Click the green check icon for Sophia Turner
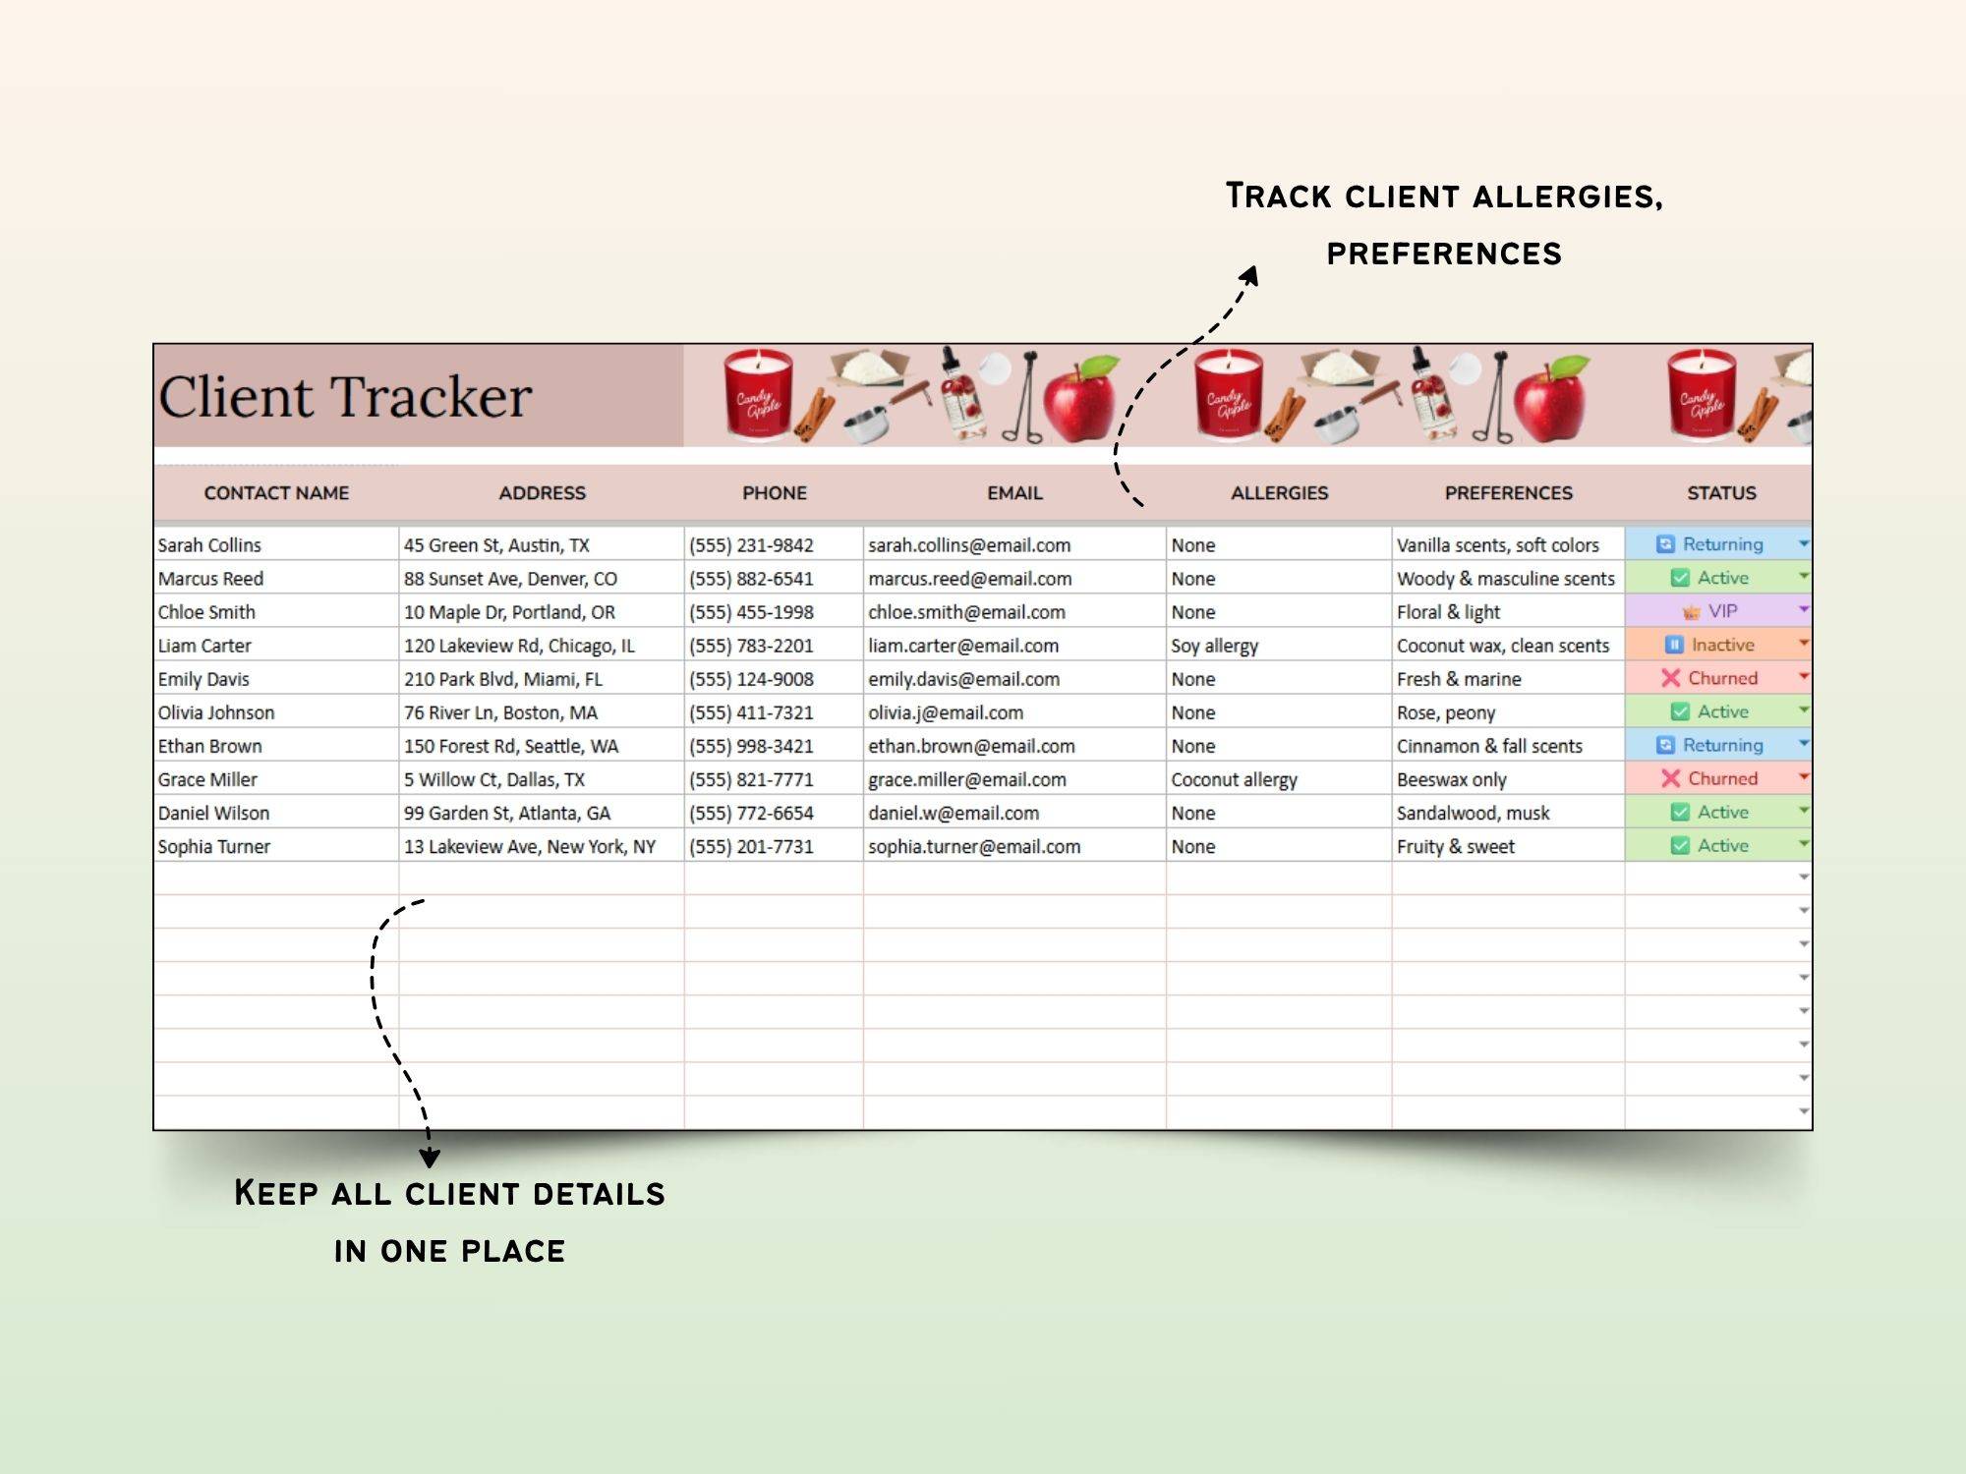Screen dimensions: 1966x1474 coord(1680,845)
